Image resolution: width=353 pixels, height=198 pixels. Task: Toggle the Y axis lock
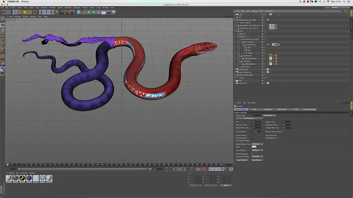pos(46,12)
